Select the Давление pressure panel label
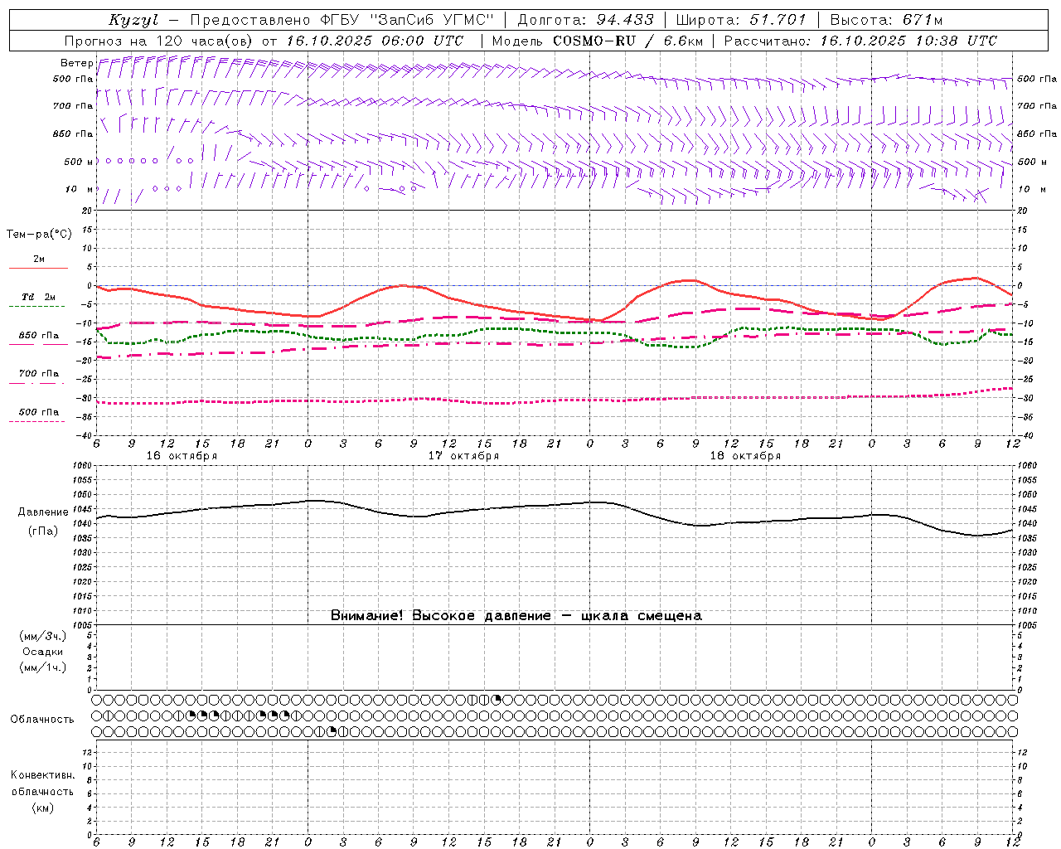Image resolution: width=1061 pixels, height=849 pixels. [43, 512]
